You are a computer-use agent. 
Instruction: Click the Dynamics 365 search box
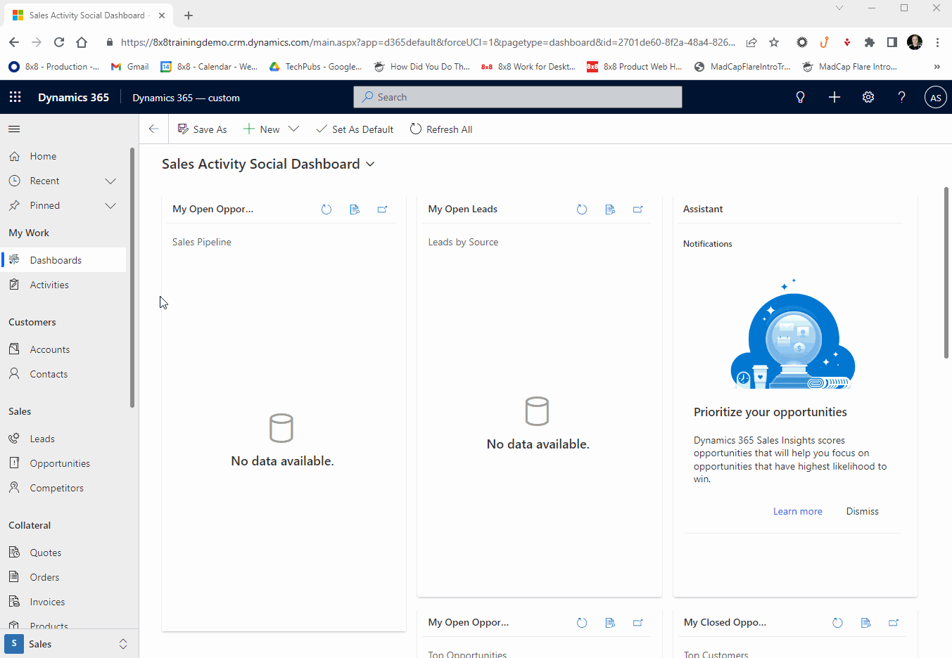tap(518, 97)
